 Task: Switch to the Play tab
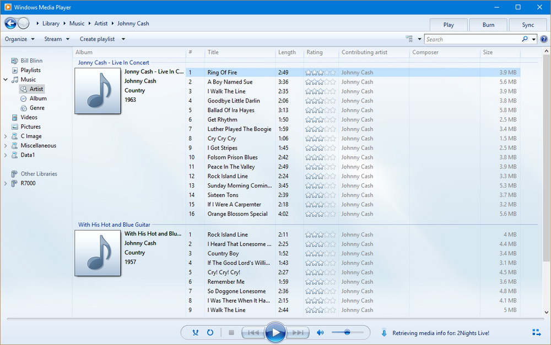449,25
